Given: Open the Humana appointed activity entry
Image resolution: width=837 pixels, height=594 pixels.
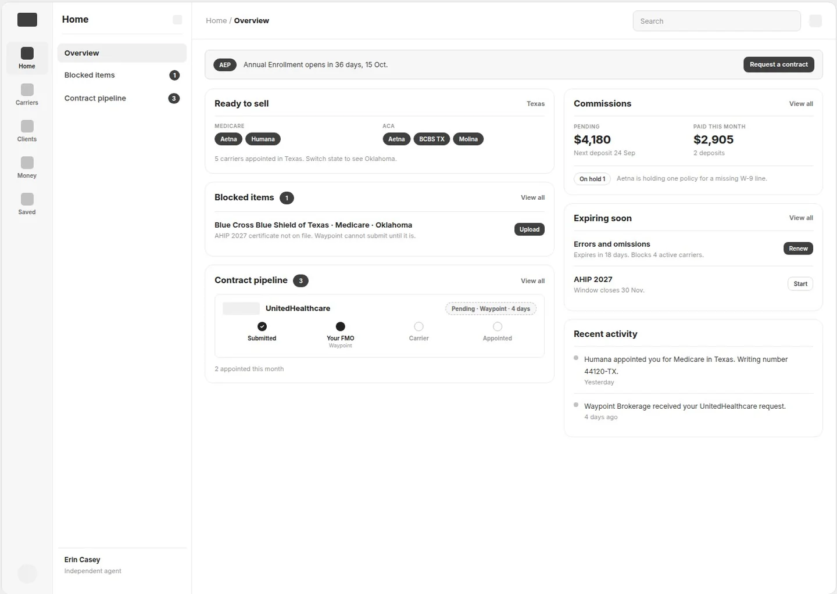Looking at the screenshot, I should point(693,370).
